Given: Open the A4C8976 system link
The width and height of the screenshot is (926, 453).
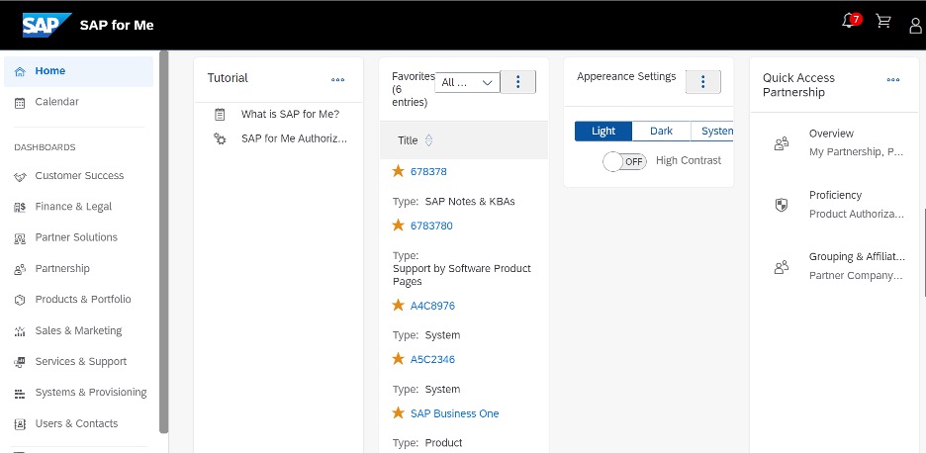Looking at the screenshot, I should (x=432, y=306).
